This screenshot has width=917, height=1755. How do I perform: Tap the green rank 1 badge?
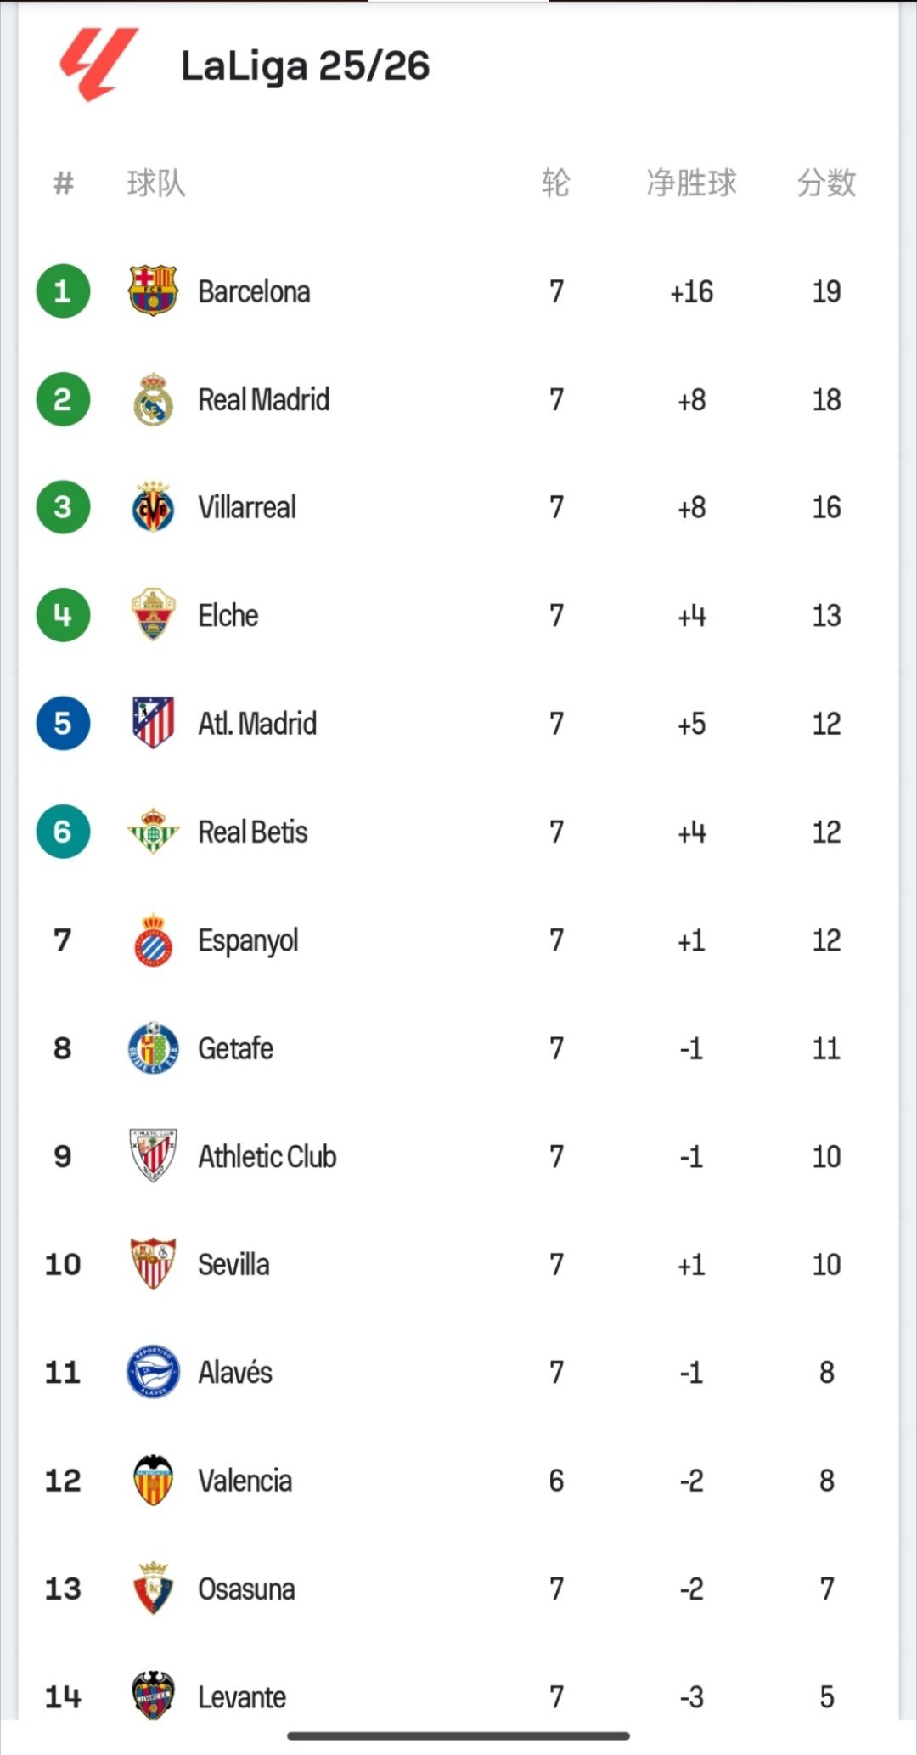coord(63,291)
